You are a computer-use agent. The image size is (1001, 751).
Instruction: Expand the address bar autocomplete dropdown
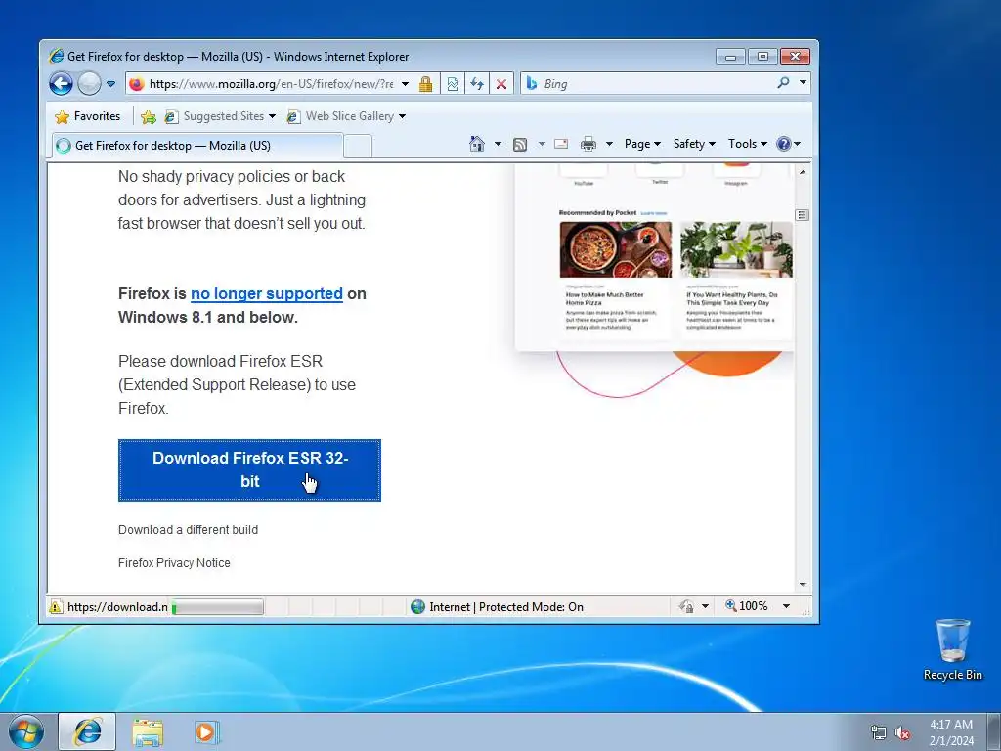pos(405,84)
